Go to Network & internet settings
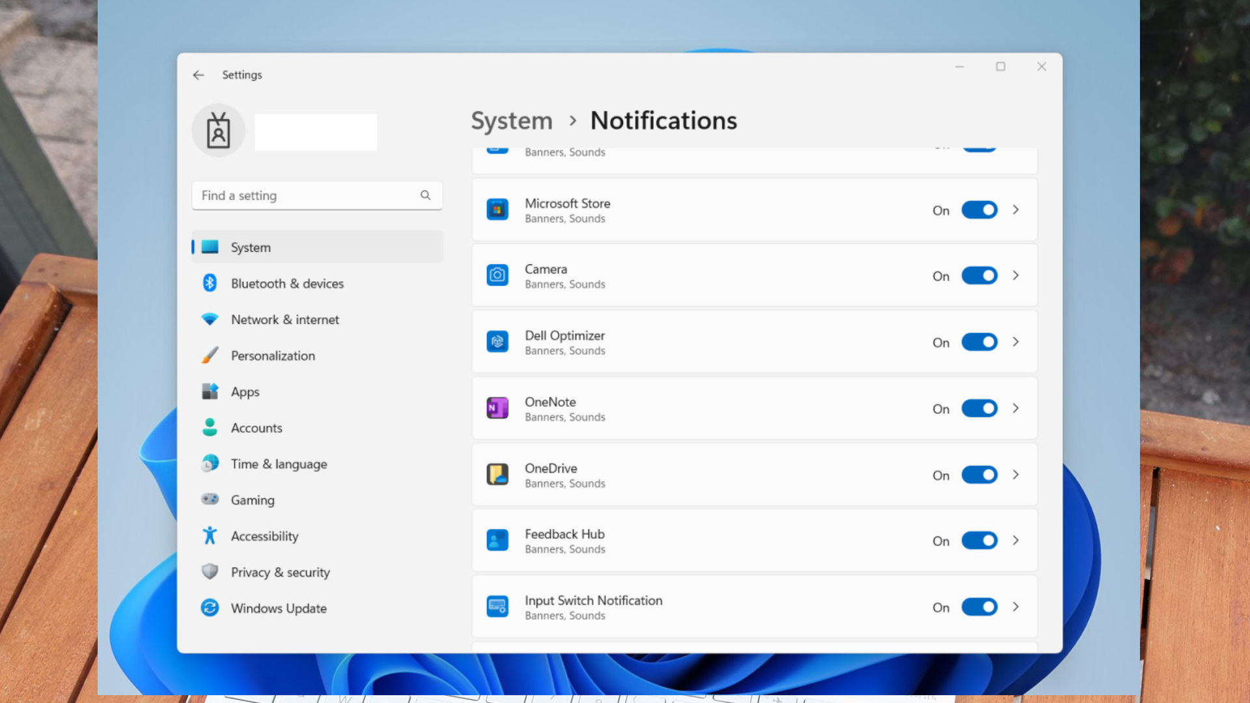1250x703 pixels. coord(317,320)
